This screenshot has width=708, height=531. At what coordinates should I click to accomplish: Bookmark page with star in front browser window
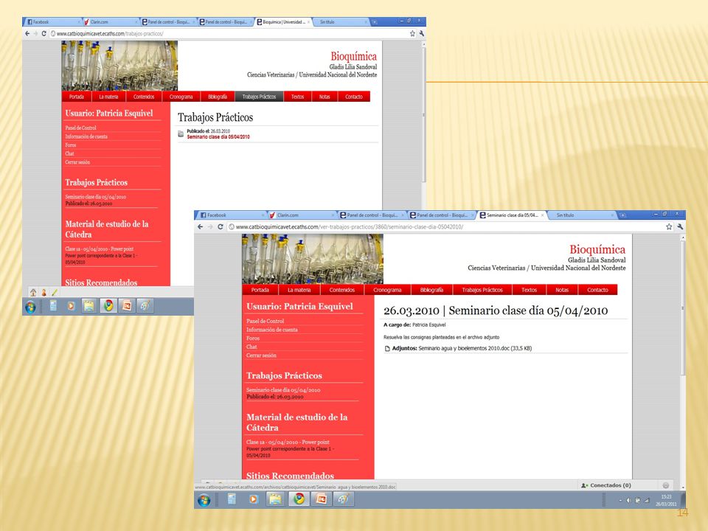pyautogui.click(x=669, y=226)
